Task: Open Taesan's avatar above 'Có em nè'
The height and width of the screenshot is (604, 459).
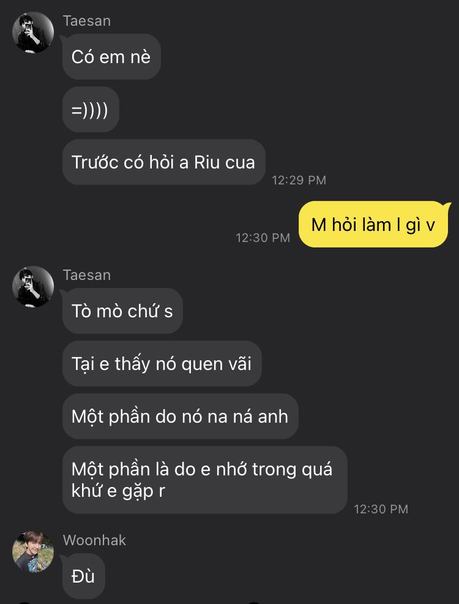Action: point(33,32)
